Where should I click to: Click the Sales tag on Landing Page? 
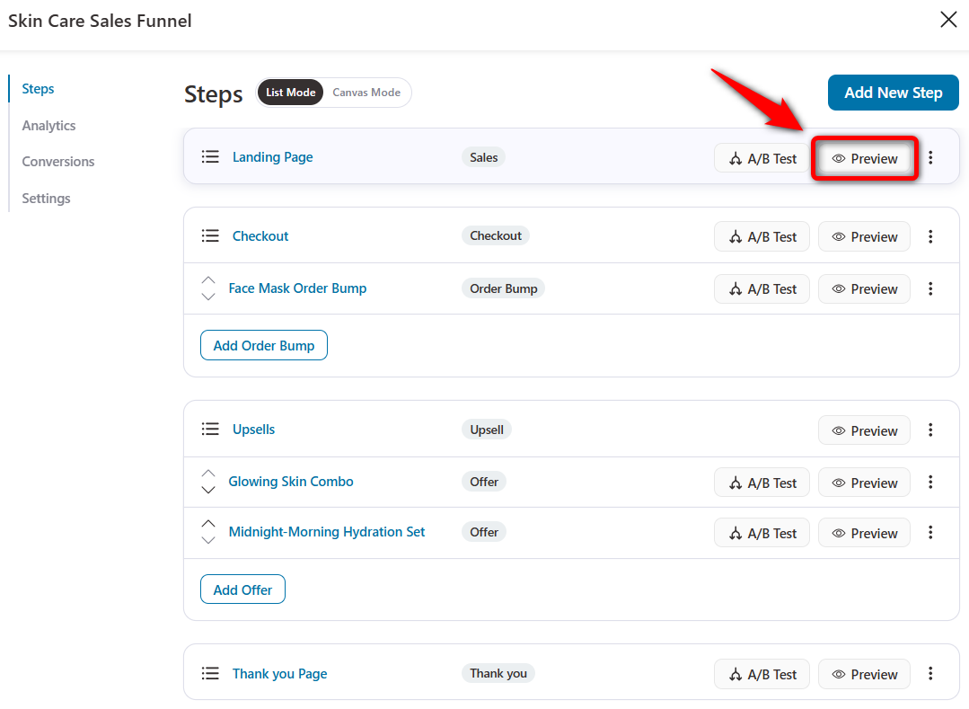[483, 157]
